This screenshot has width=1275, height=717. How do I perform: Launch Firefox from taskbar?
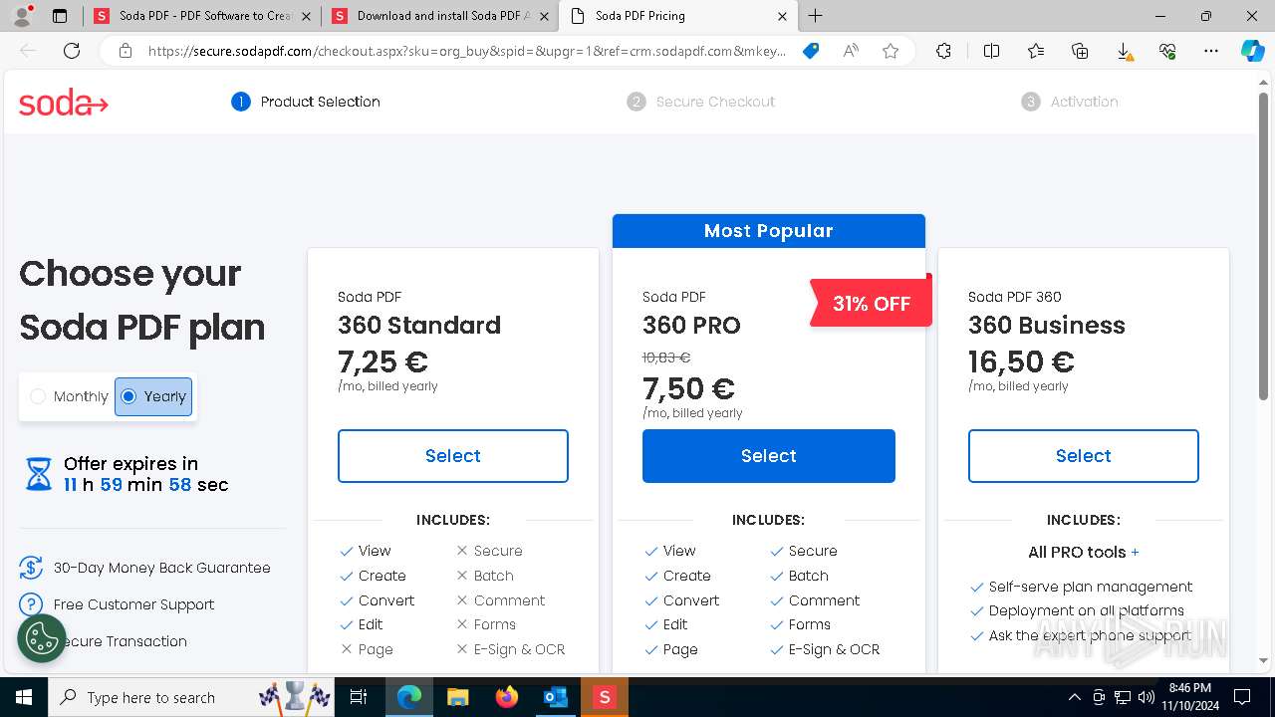coord(507,697)
